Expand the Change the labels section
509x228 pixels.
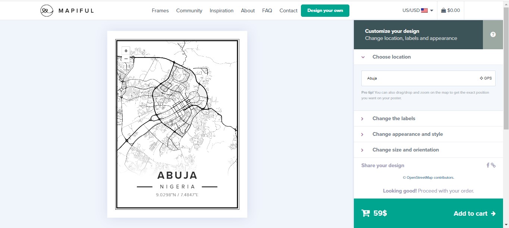(x=394, y=118)
